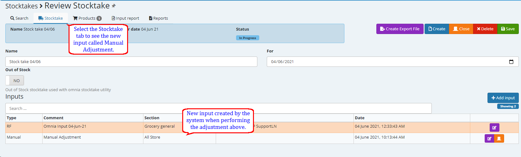
Task: Click the purple edit icon in RF row
Action: [x=494, y=127]
